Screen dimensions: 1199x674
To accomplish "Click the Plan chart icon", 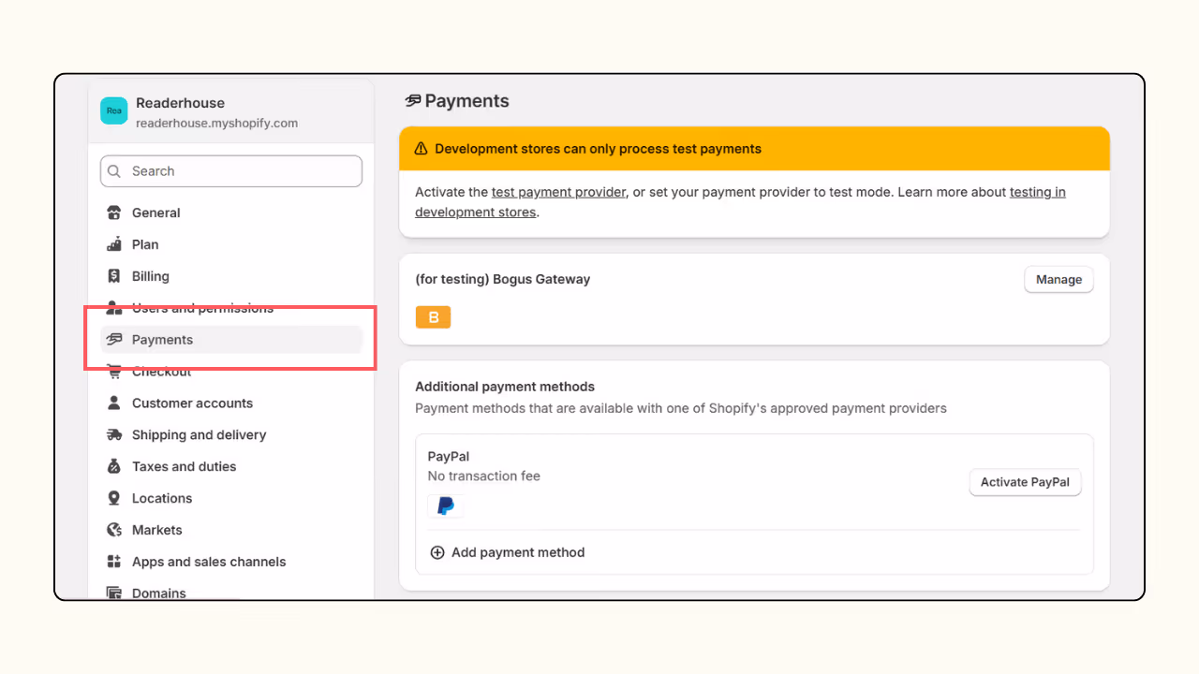I will pos(114,244).
